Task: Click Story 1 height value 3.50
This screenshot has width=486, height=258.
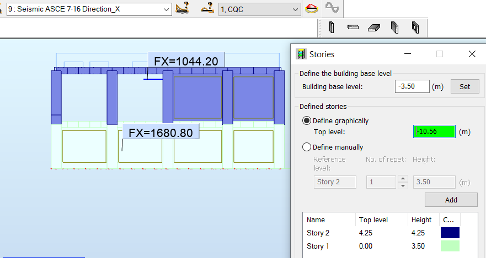Action: [418, 246]
